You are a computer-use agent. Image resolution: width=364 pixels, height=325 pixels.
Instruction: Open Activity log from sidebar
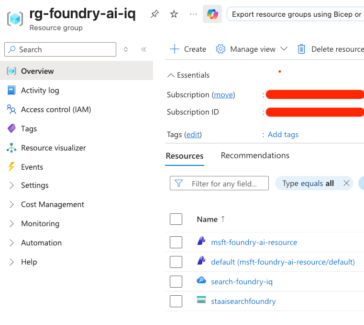pyautogui.click(x=40, y=90)
